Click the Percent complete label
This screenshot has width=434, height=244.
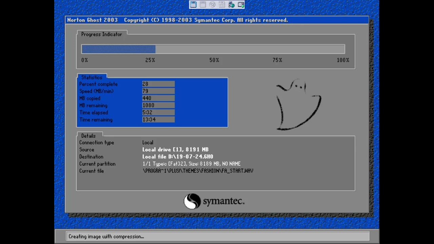point(98,84)
